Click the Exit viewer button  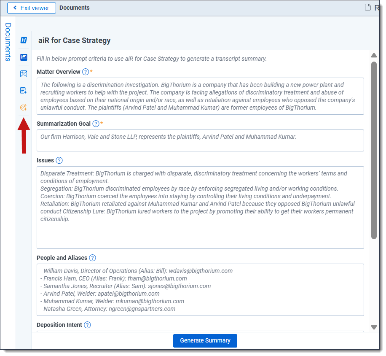[32, 8]
